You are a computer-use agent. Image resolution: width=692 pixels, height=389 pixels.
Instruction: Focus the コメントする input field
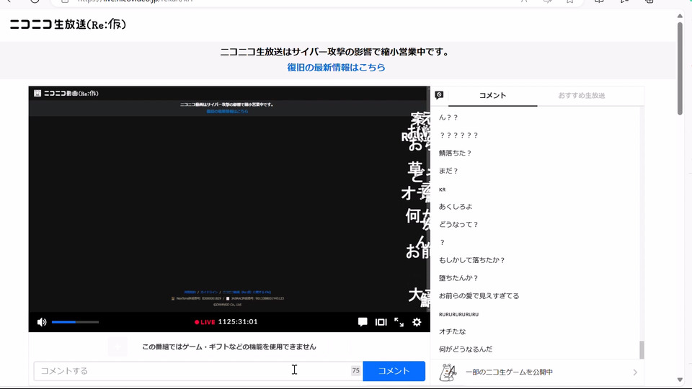[198, 371]
